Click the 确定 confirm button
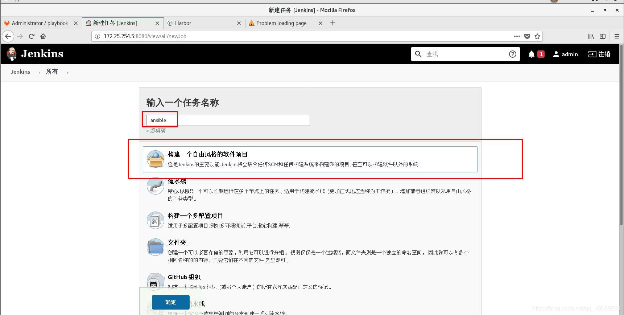Image resolution: width=624 pixels, height=315 pixels. pos(170,302)
